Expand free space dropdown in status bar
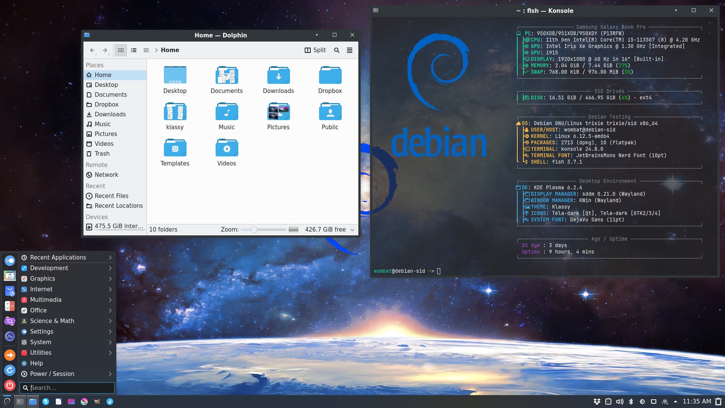Viewport: 725px width, 408px height. pos(352,230)
